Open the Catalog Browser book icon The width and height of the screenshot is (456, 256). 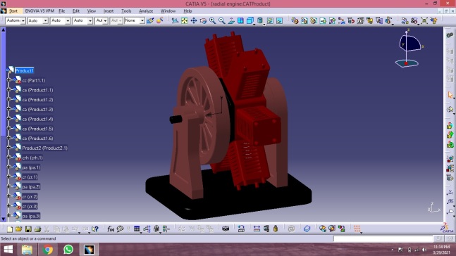307,229
